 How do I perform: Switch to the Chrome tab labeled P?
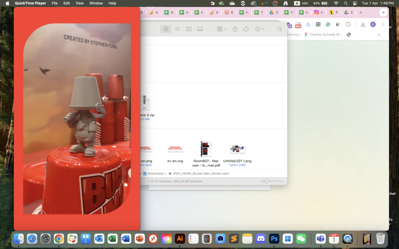pos(333,12)
